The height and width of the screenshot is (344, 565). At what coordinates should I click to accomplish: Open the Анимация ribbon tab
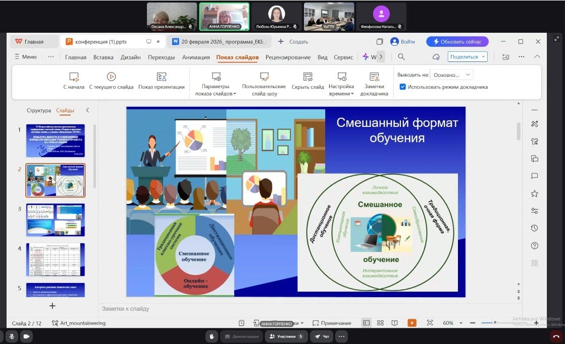pyautogui.click(x=195, y=57)
